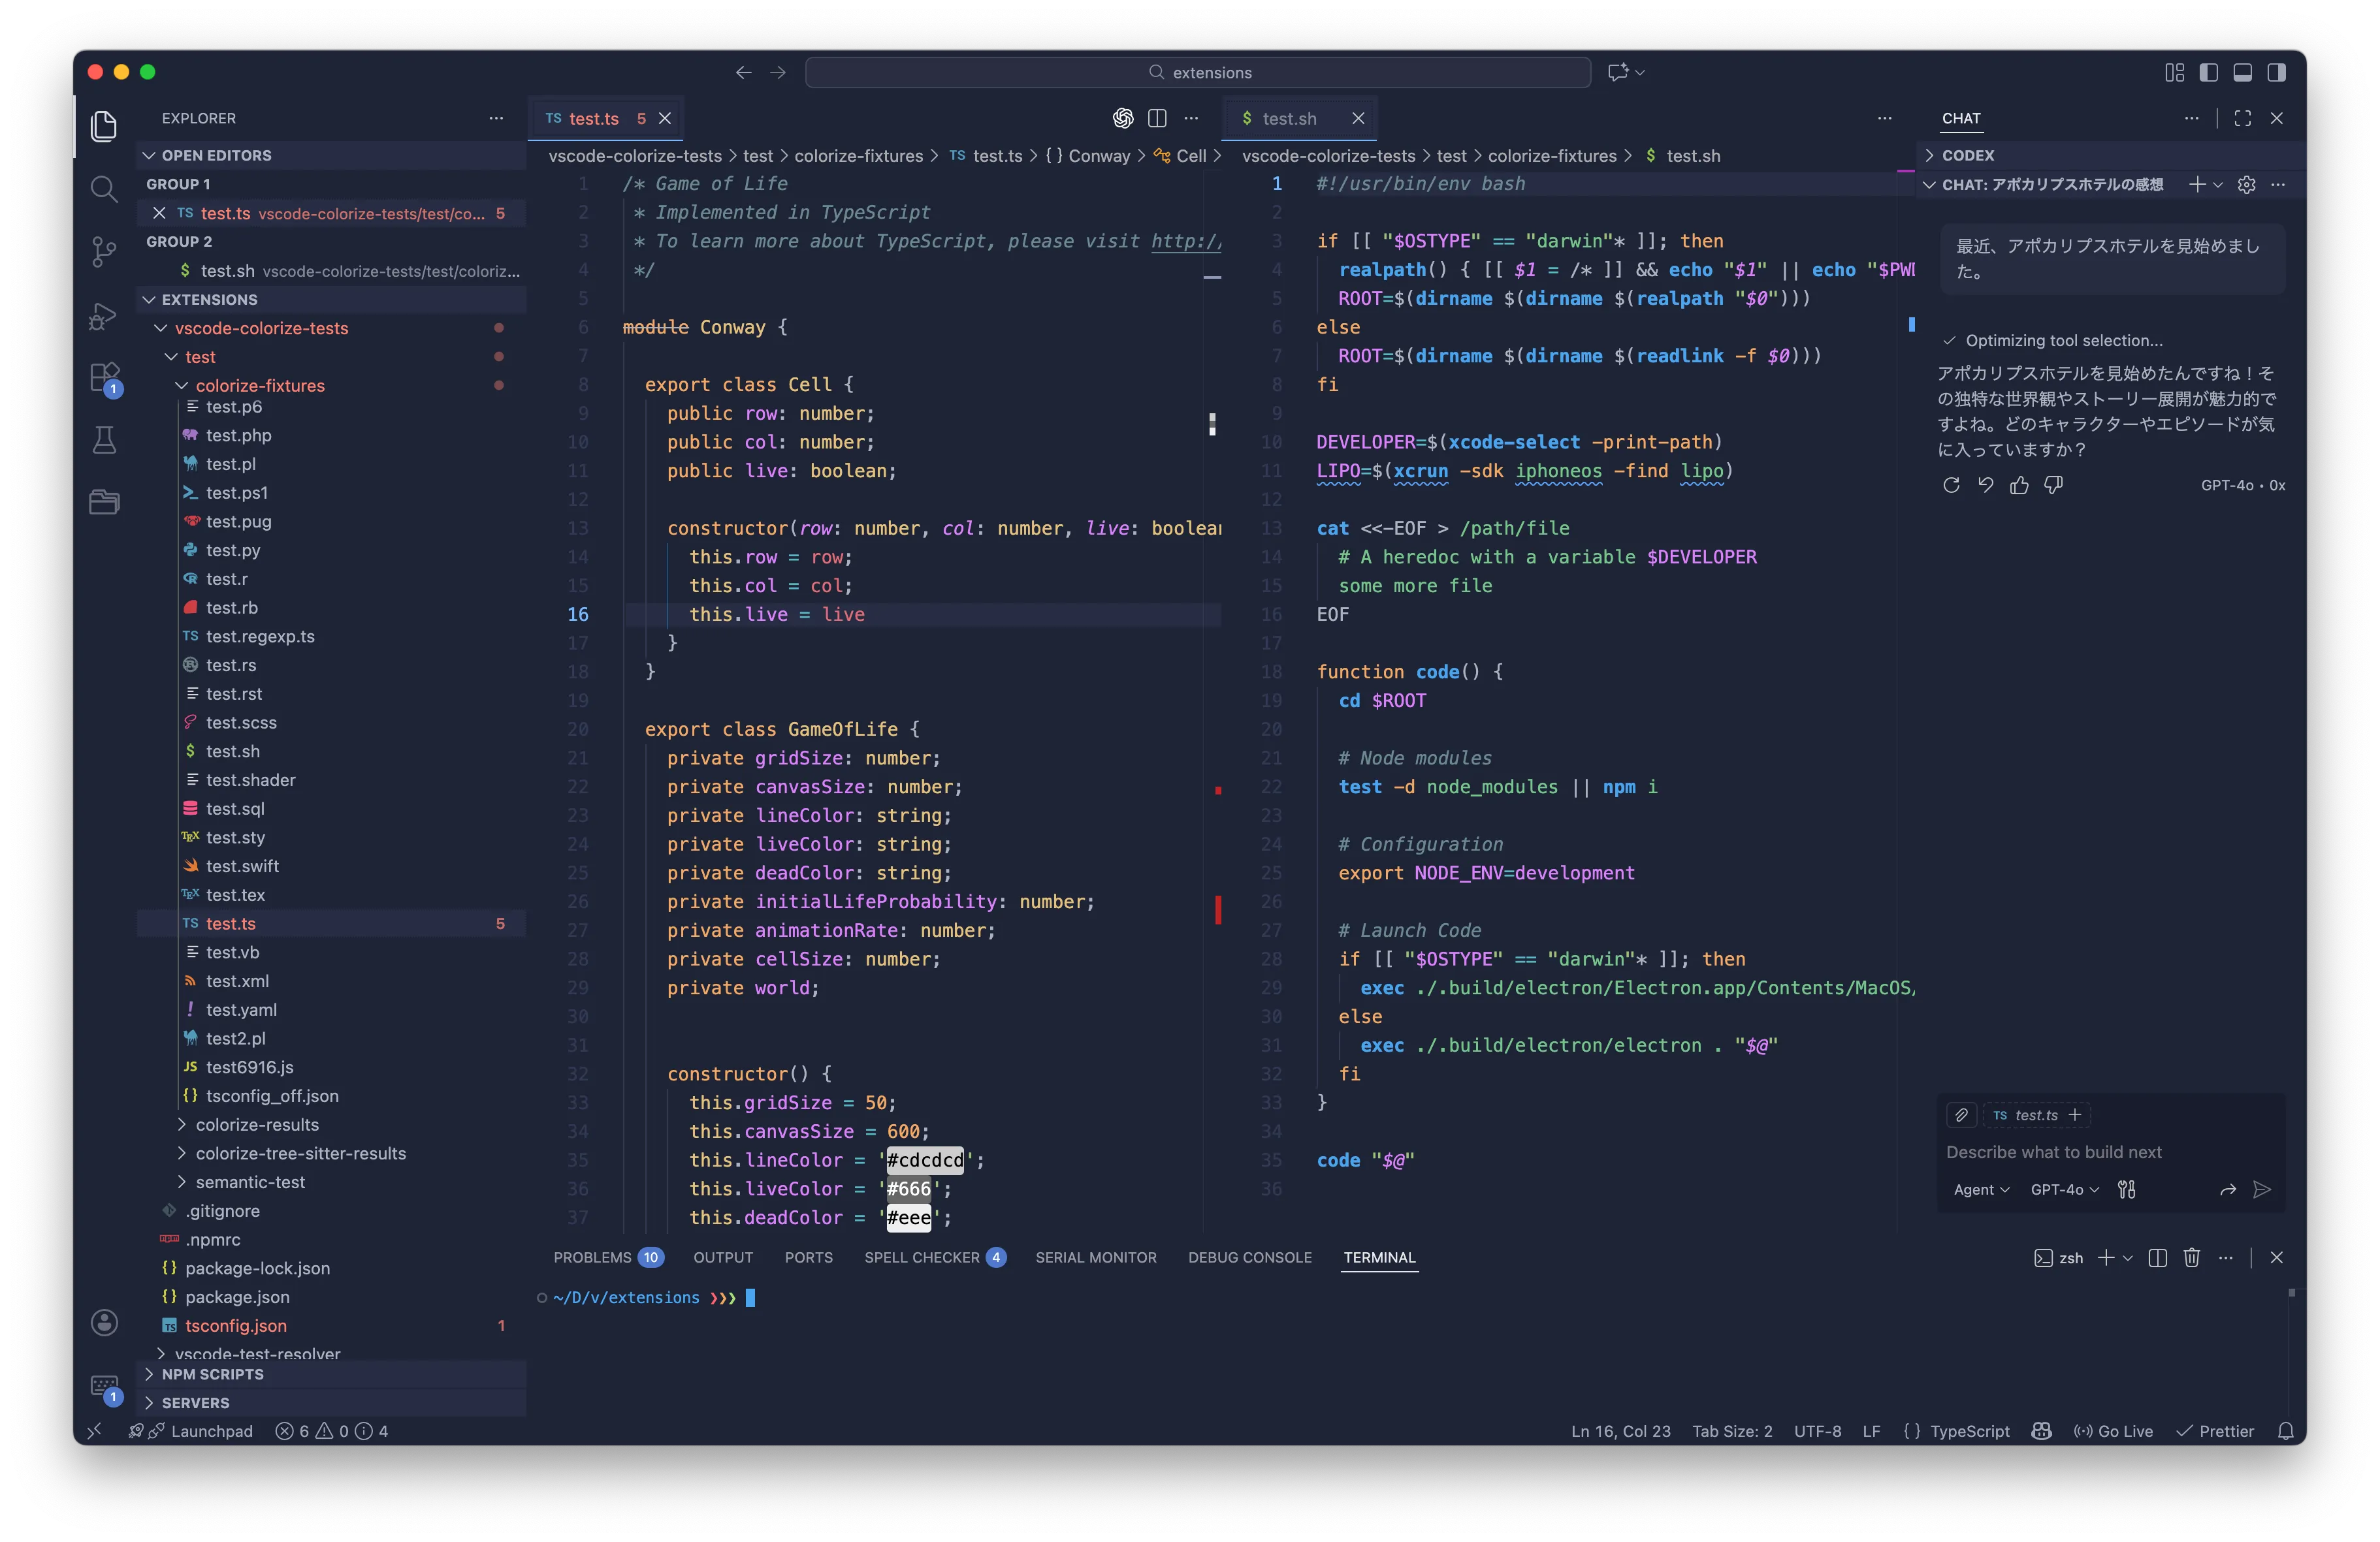Open the Search view in activity bar
The width and height of the screenshot is (2380, 1542).
pos(104,188)
